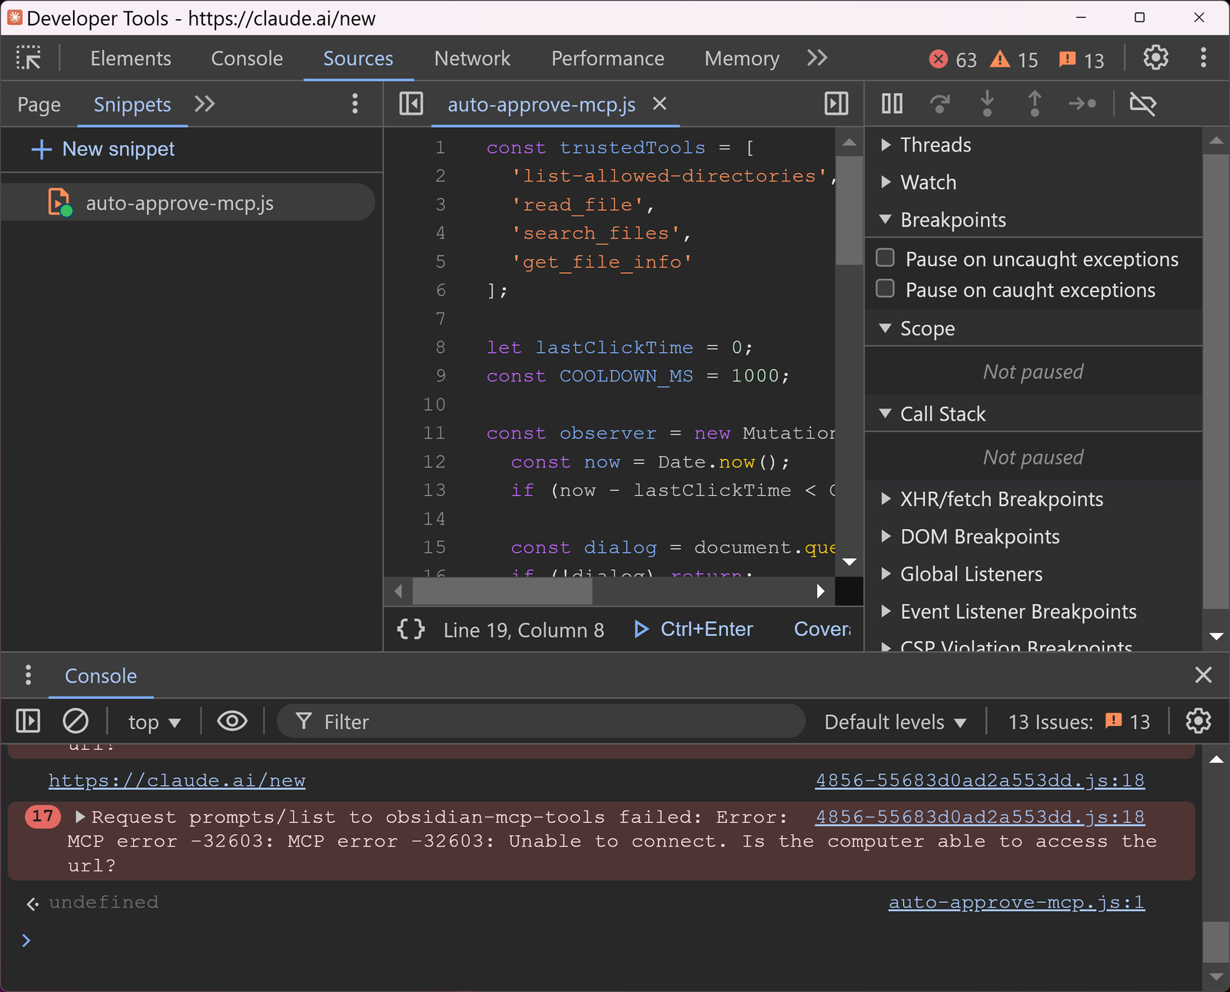Viewport: 1230px width, 992px height.
Task: Open DevTools settings gear in top bar
Action: coord(1155,58)
